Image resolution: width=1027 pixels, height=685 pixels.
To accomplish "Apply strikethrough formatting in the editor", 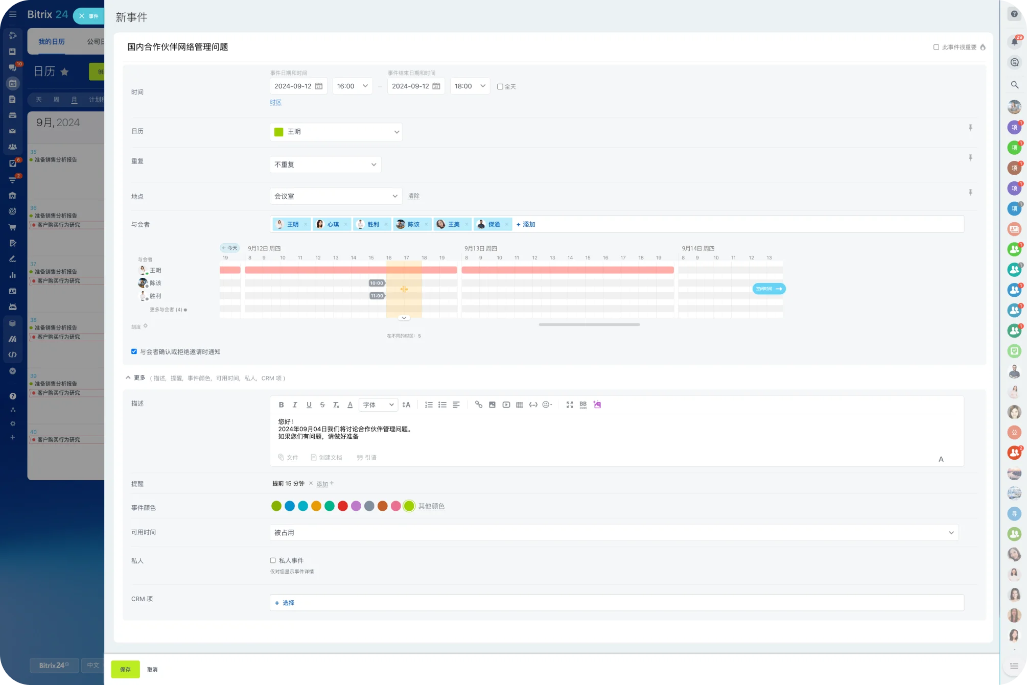I will tap(322, 405).
